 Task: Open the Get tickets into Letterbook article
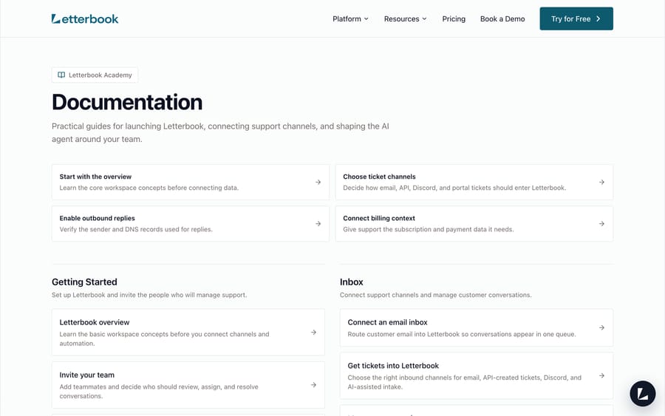coord(477,375)
